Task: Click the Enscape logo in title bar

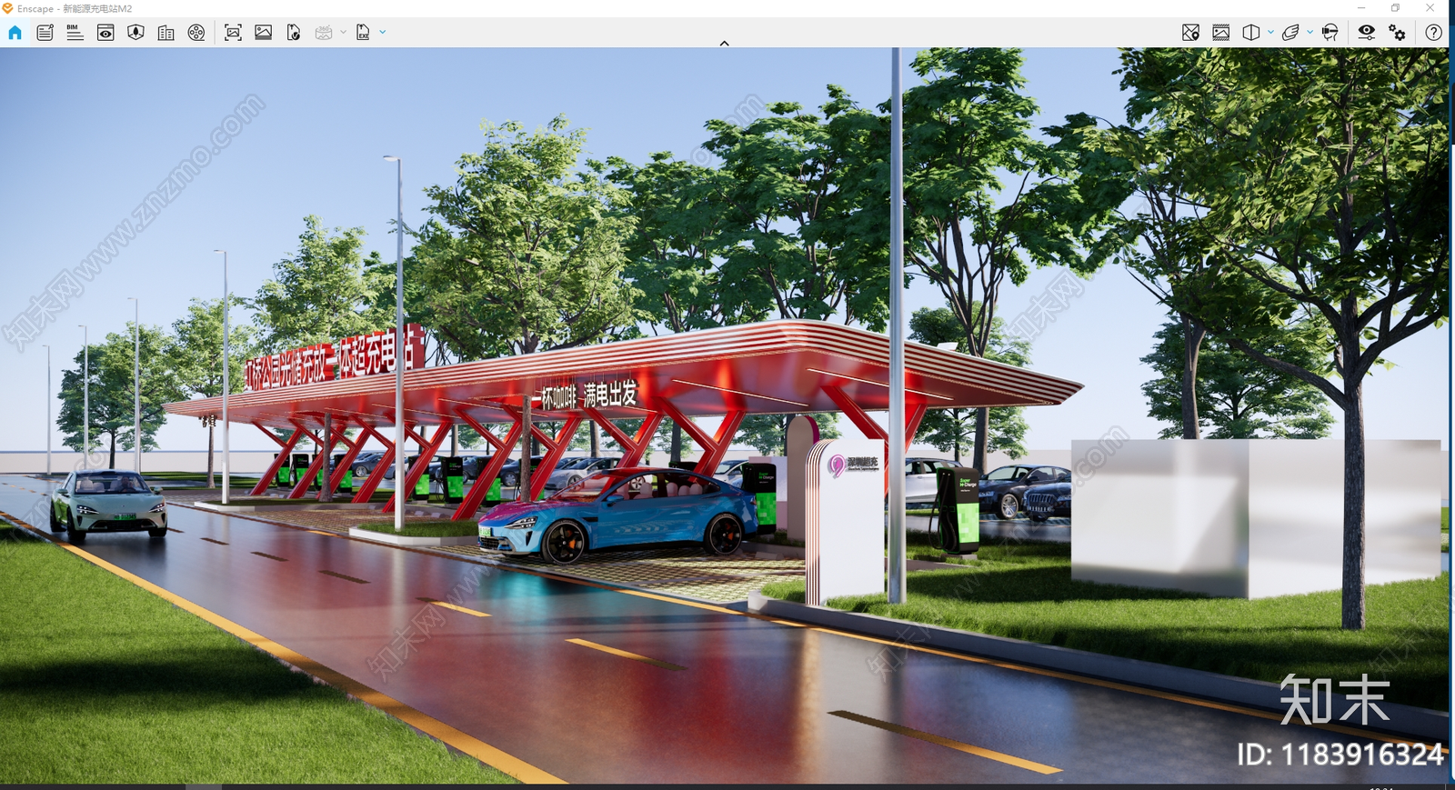Action: 7,8
